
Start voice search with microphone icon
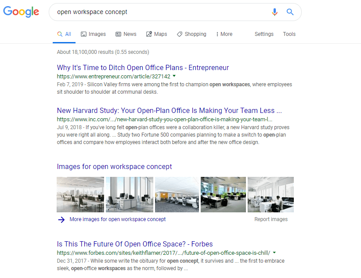(274, 12)
